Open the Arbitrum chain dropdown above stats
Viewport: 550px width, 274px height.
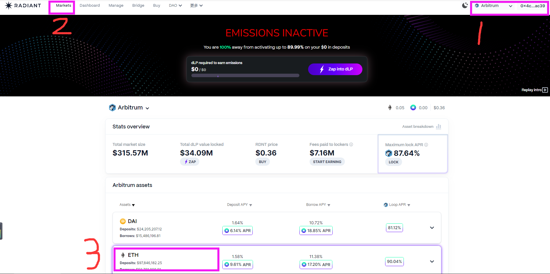click(129, 108)
